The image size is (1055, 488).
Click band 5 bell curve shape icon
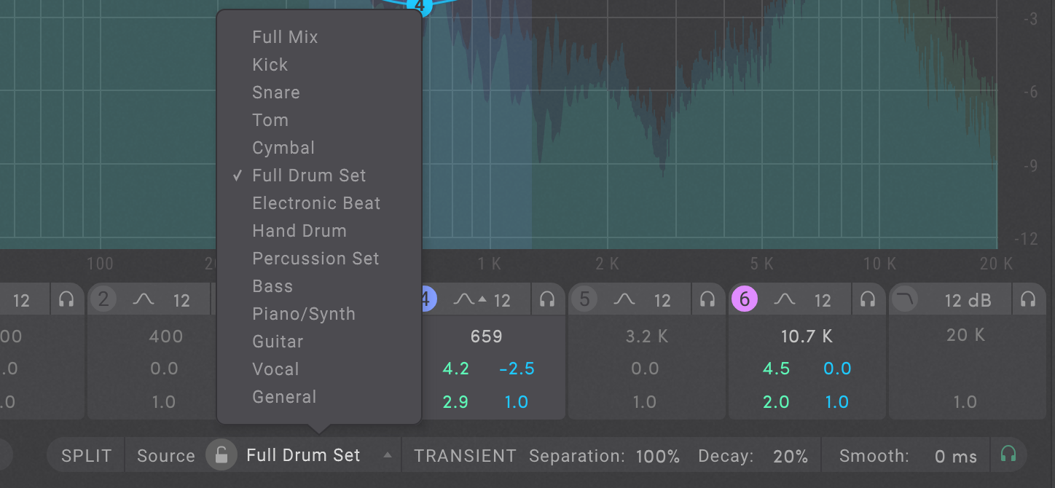(624, 299)
